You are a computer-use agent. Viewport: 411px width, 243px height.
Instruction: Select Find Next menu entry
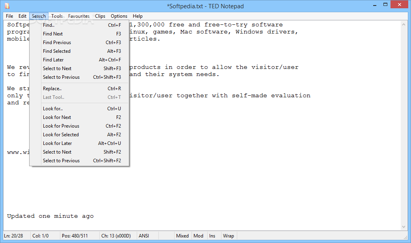pyautogui.click(x=80, y=34)
